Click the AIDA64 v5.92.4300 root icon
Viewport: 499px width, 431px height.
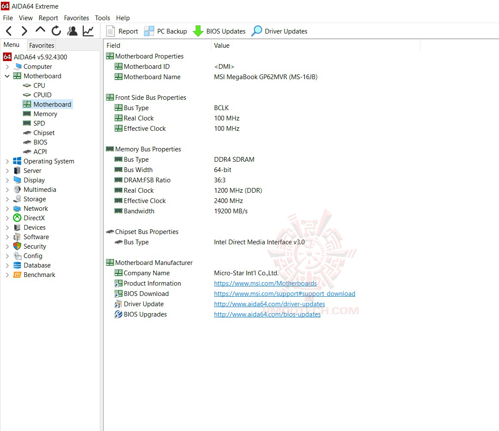click(x=7, y=57)
